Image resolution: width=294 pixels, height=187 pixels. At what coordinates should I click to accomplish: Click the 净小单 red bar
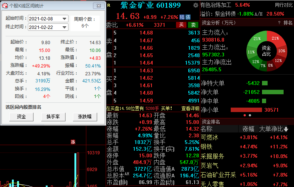coord(246,110)
